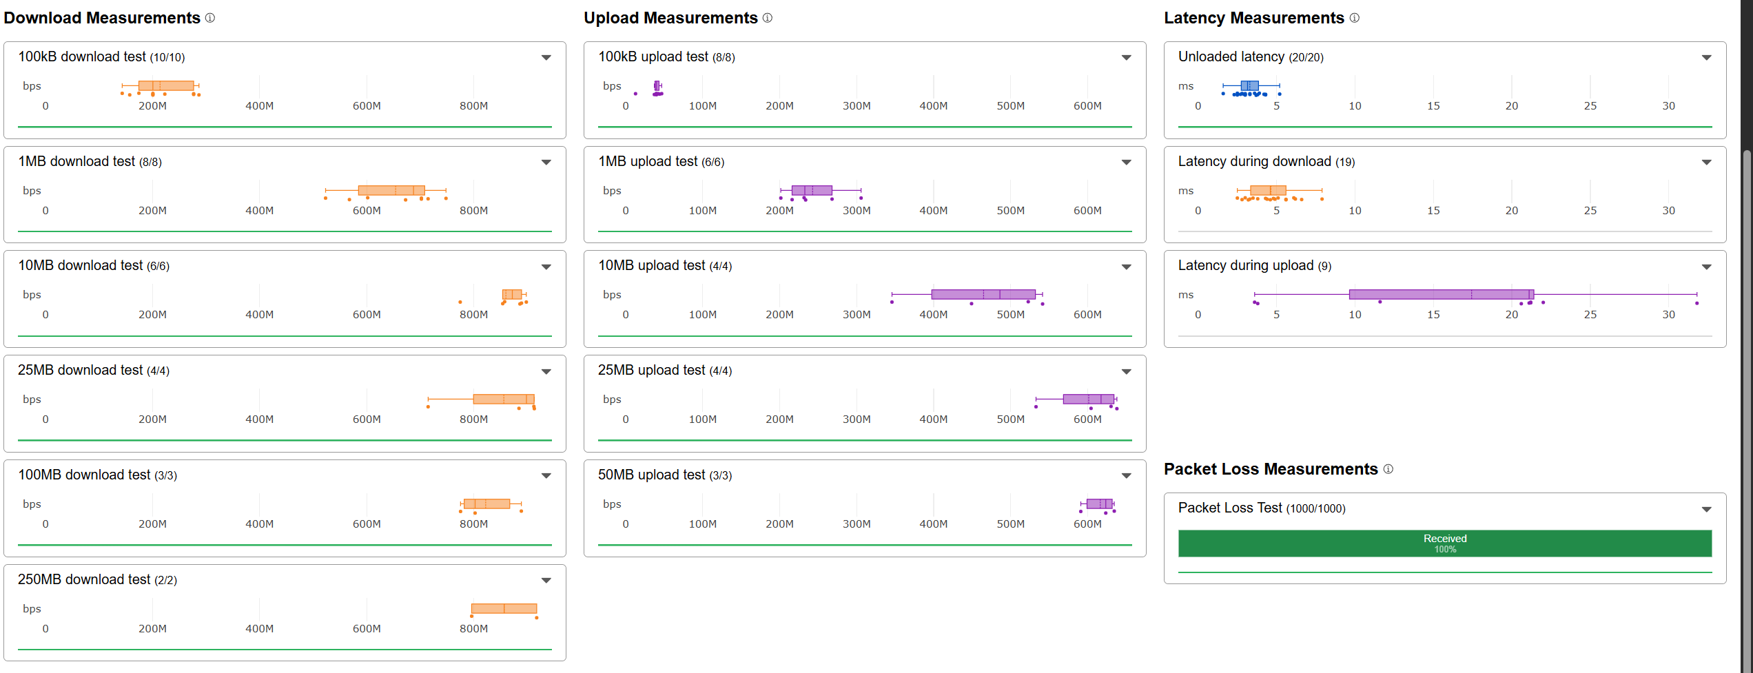Expand the 100kB upload test arrow
Screen dimensions: 1753x673
[x=1127, y=58]
